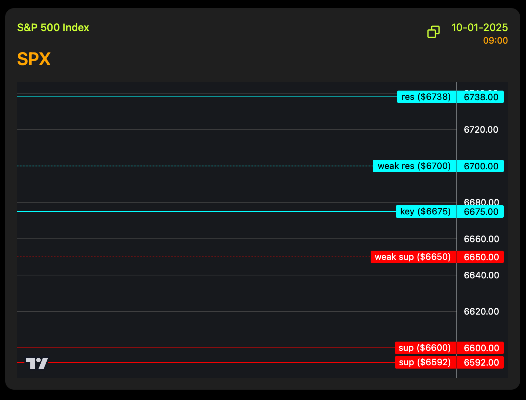Select the sup ($6592) level label
This screenshot has width=526, height=400.
[425, 362]
